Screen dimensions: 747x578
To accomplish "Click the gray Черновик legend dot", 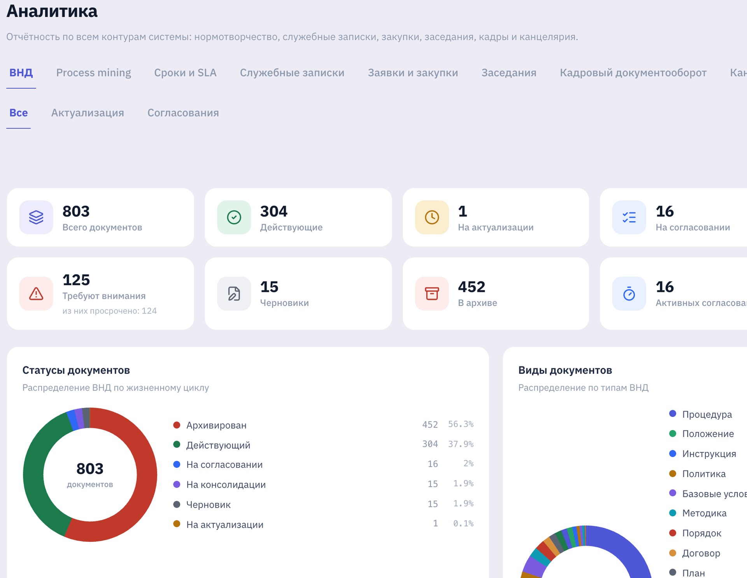I will [x=177, y=504].
